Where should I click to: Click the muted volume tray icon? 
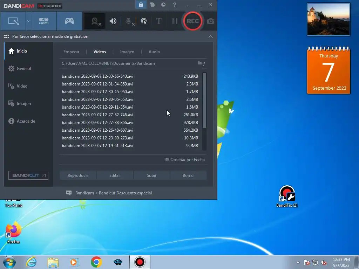point(324,263)
